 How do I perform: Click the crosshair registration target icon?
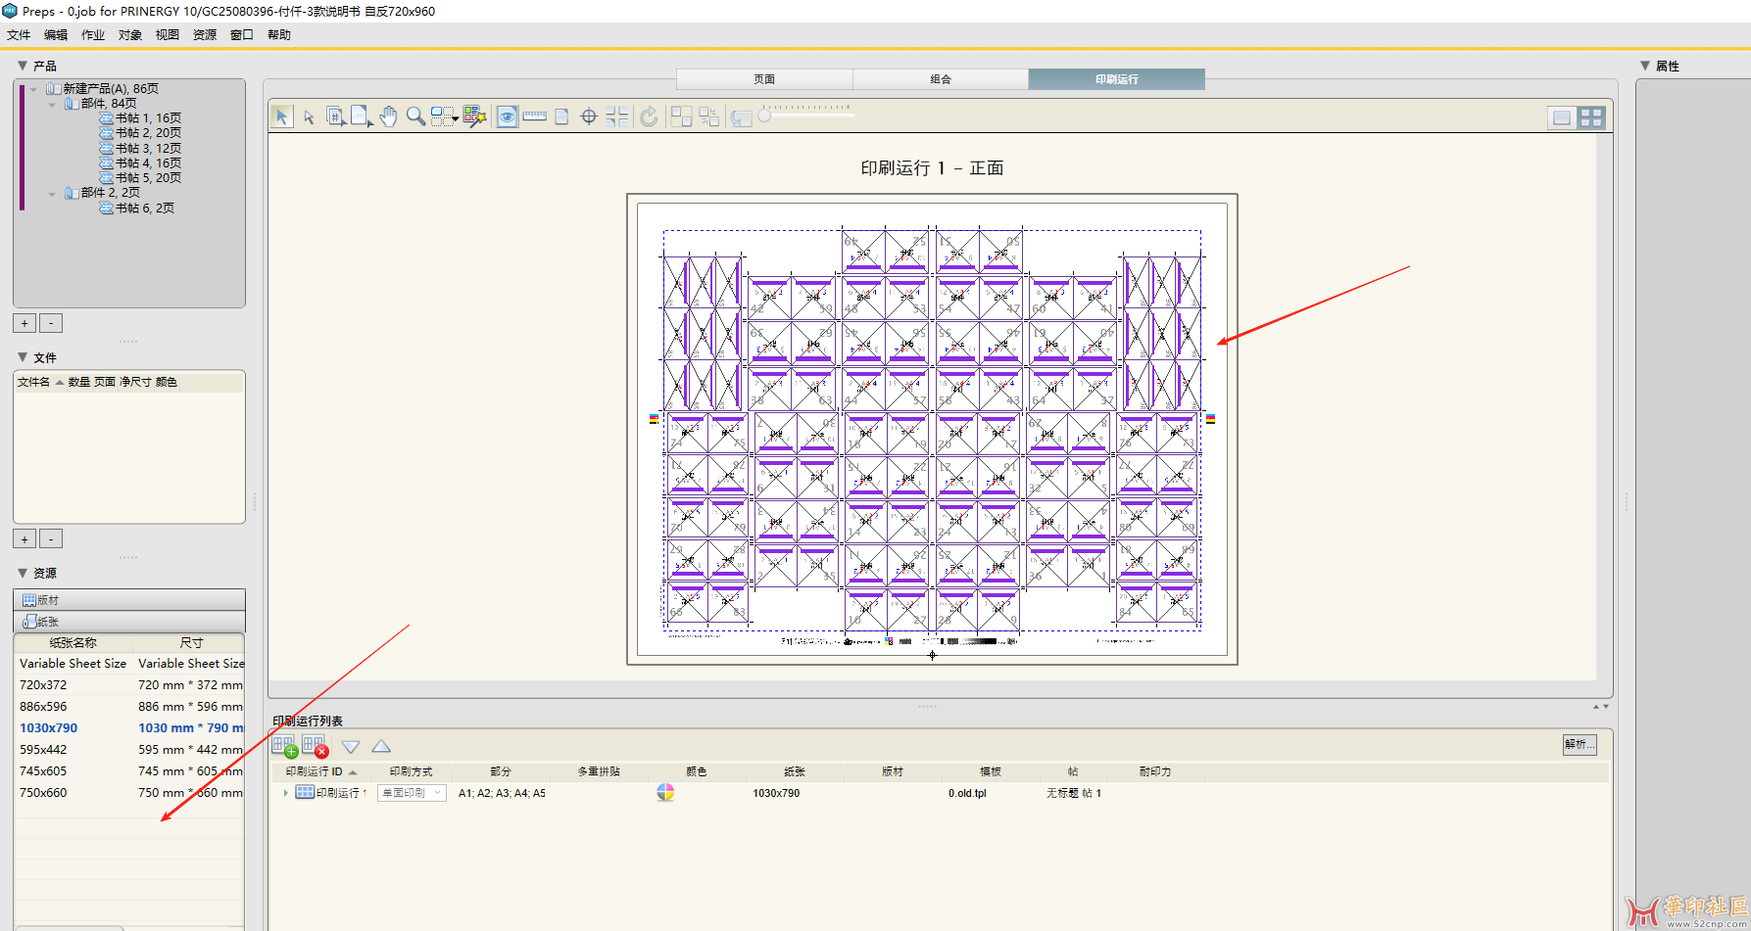589,117
